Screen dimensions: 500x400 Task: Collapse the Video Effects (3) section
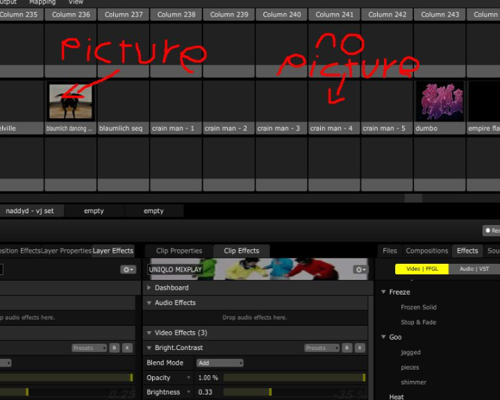pos(149,333)
